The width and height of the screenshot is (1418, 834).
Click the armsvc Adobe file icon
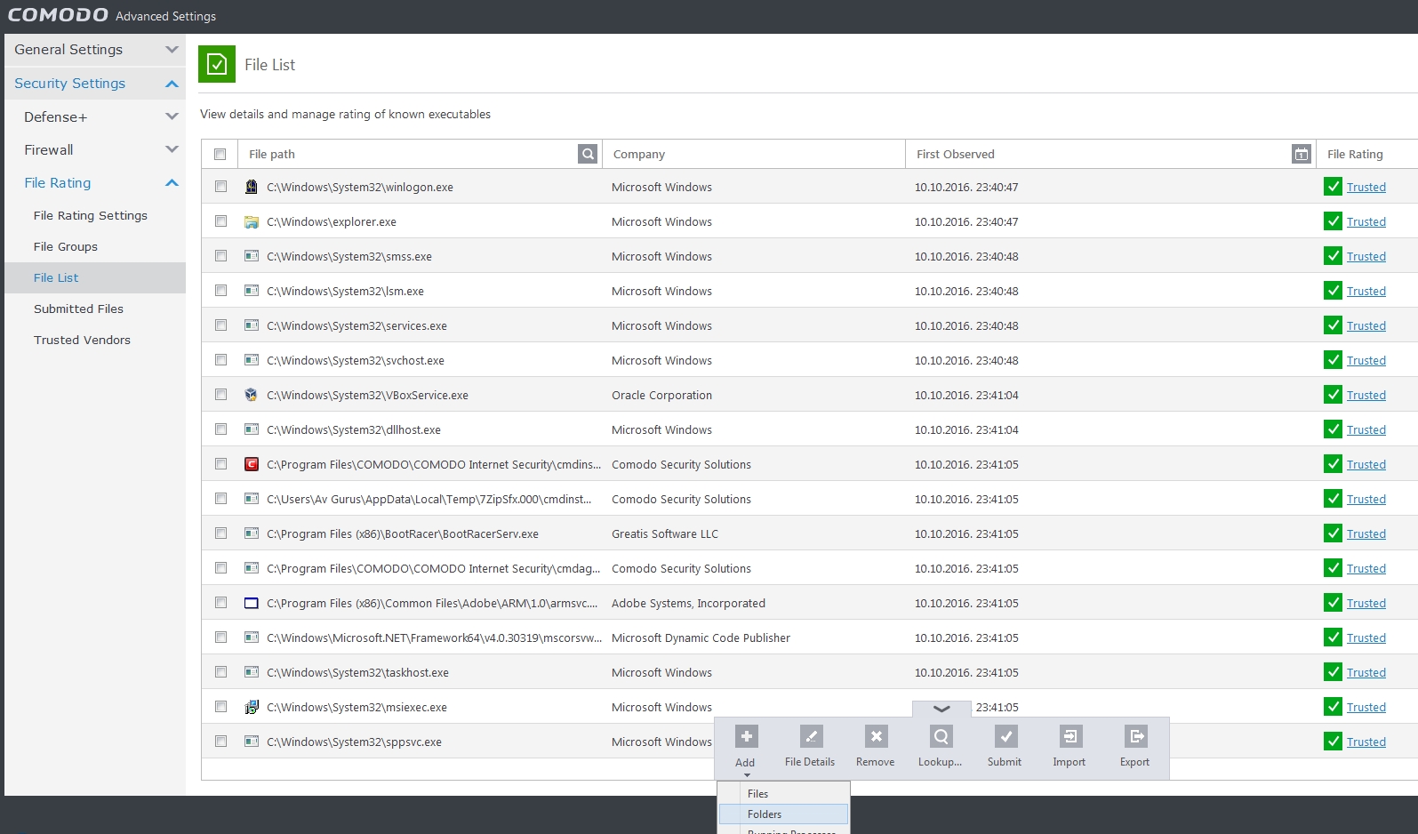[x=252, y=603]
